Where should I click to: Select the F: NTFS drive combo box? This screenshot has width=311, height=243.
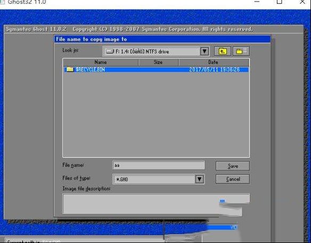[x=156, y=51]
